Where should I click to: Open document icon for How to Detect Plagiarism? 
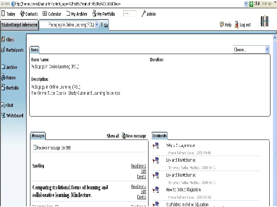(156, 190)
